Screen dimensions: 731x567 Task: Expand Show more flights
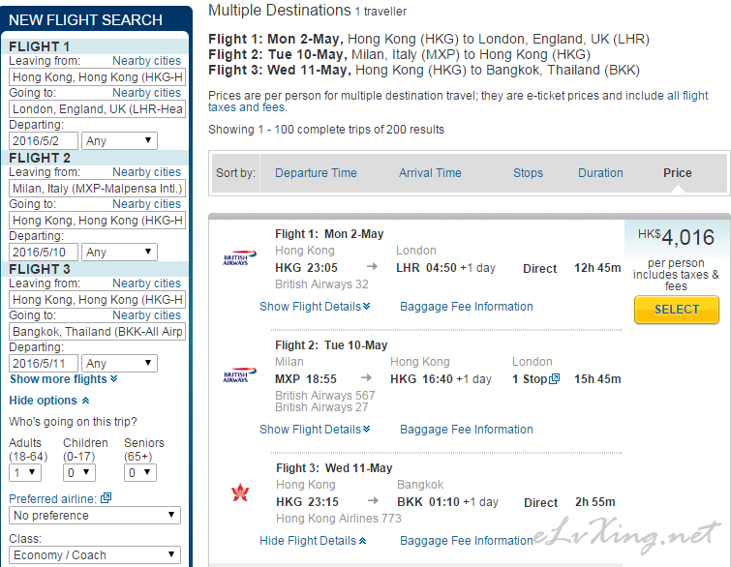click(63, 379)
